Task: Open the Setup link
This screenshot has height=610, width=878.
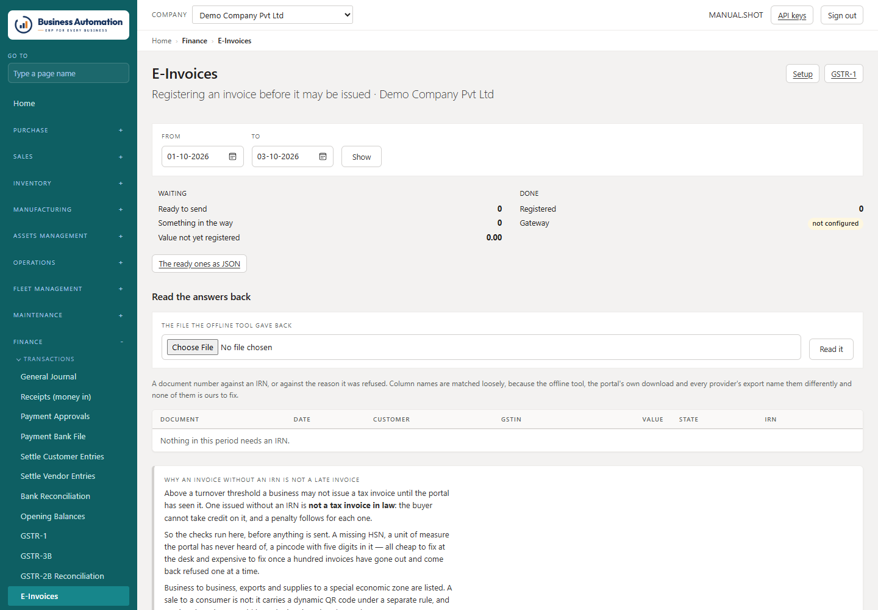Action: [x=802, y=74]
